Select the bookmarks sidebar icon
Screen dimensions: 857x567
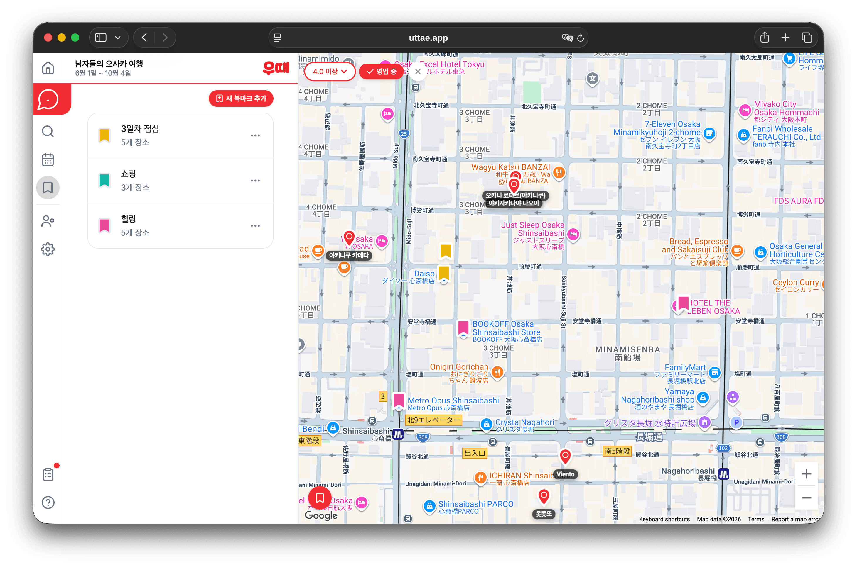(48, 188)
